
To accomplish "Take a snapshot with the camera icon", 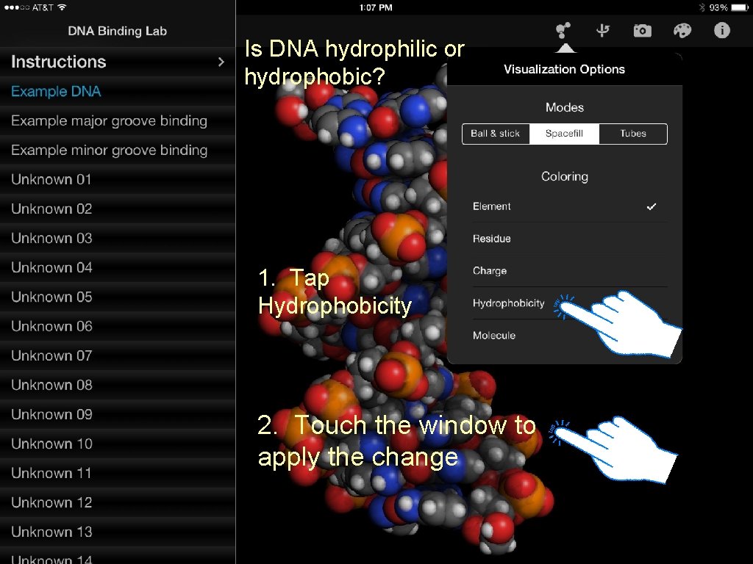I will click(x=642, y=31).
